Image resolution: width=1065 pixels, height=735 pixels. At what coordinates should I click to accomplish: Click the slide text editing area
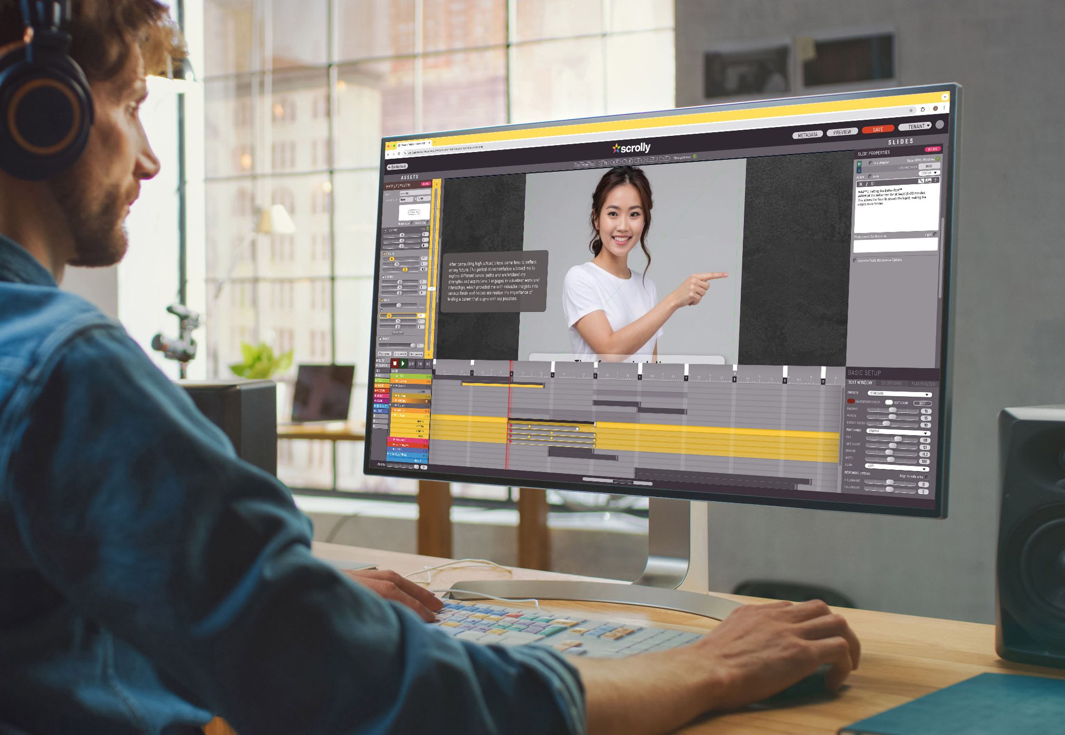point(896,211)
